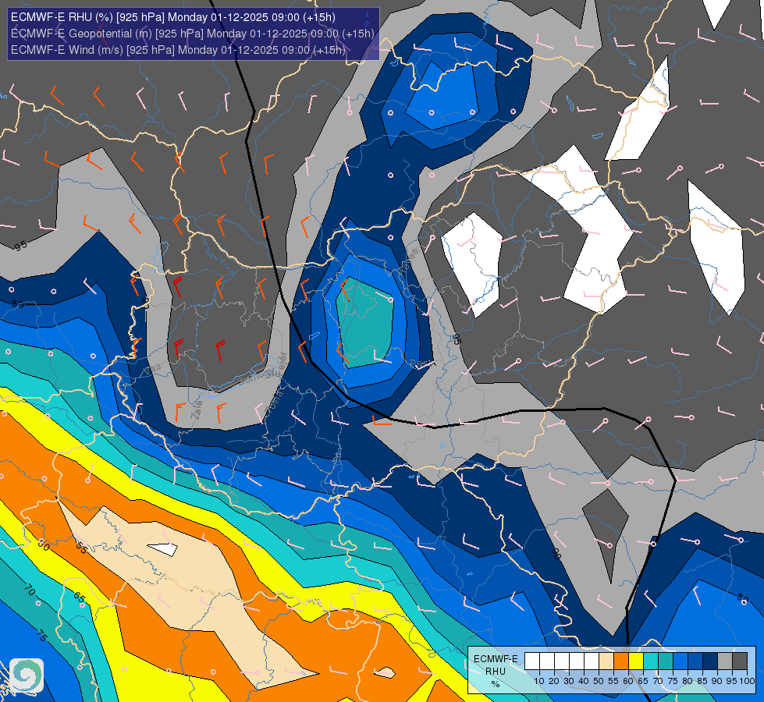
Task: Click the swirl logo icon on the map
Action: pyautogui.click(x=27, y=675)
